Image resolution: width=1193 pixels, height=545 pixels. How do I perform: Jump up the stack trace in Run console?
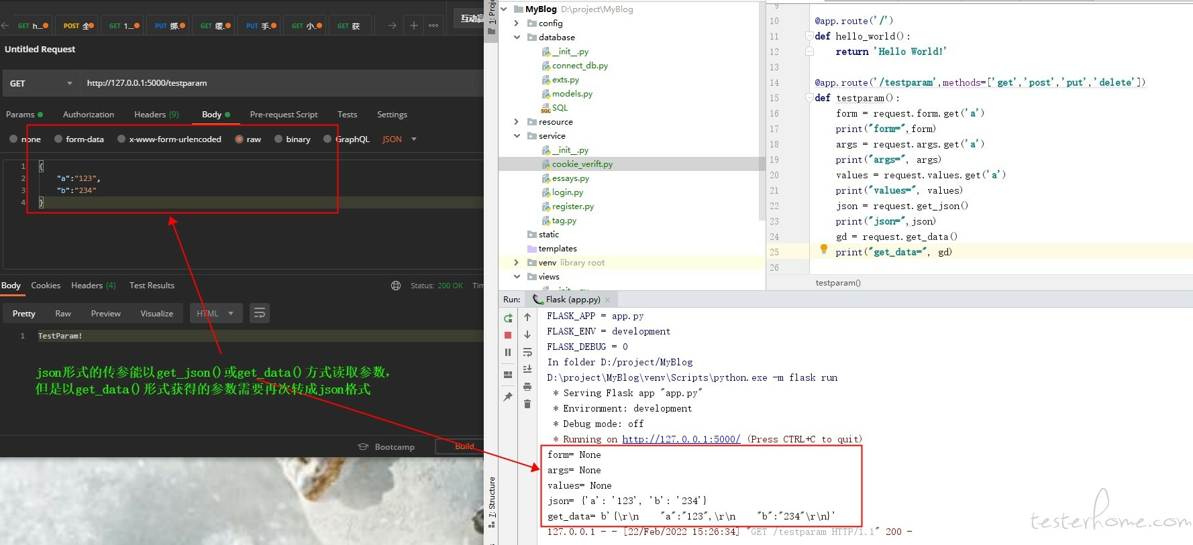point(527,317)
